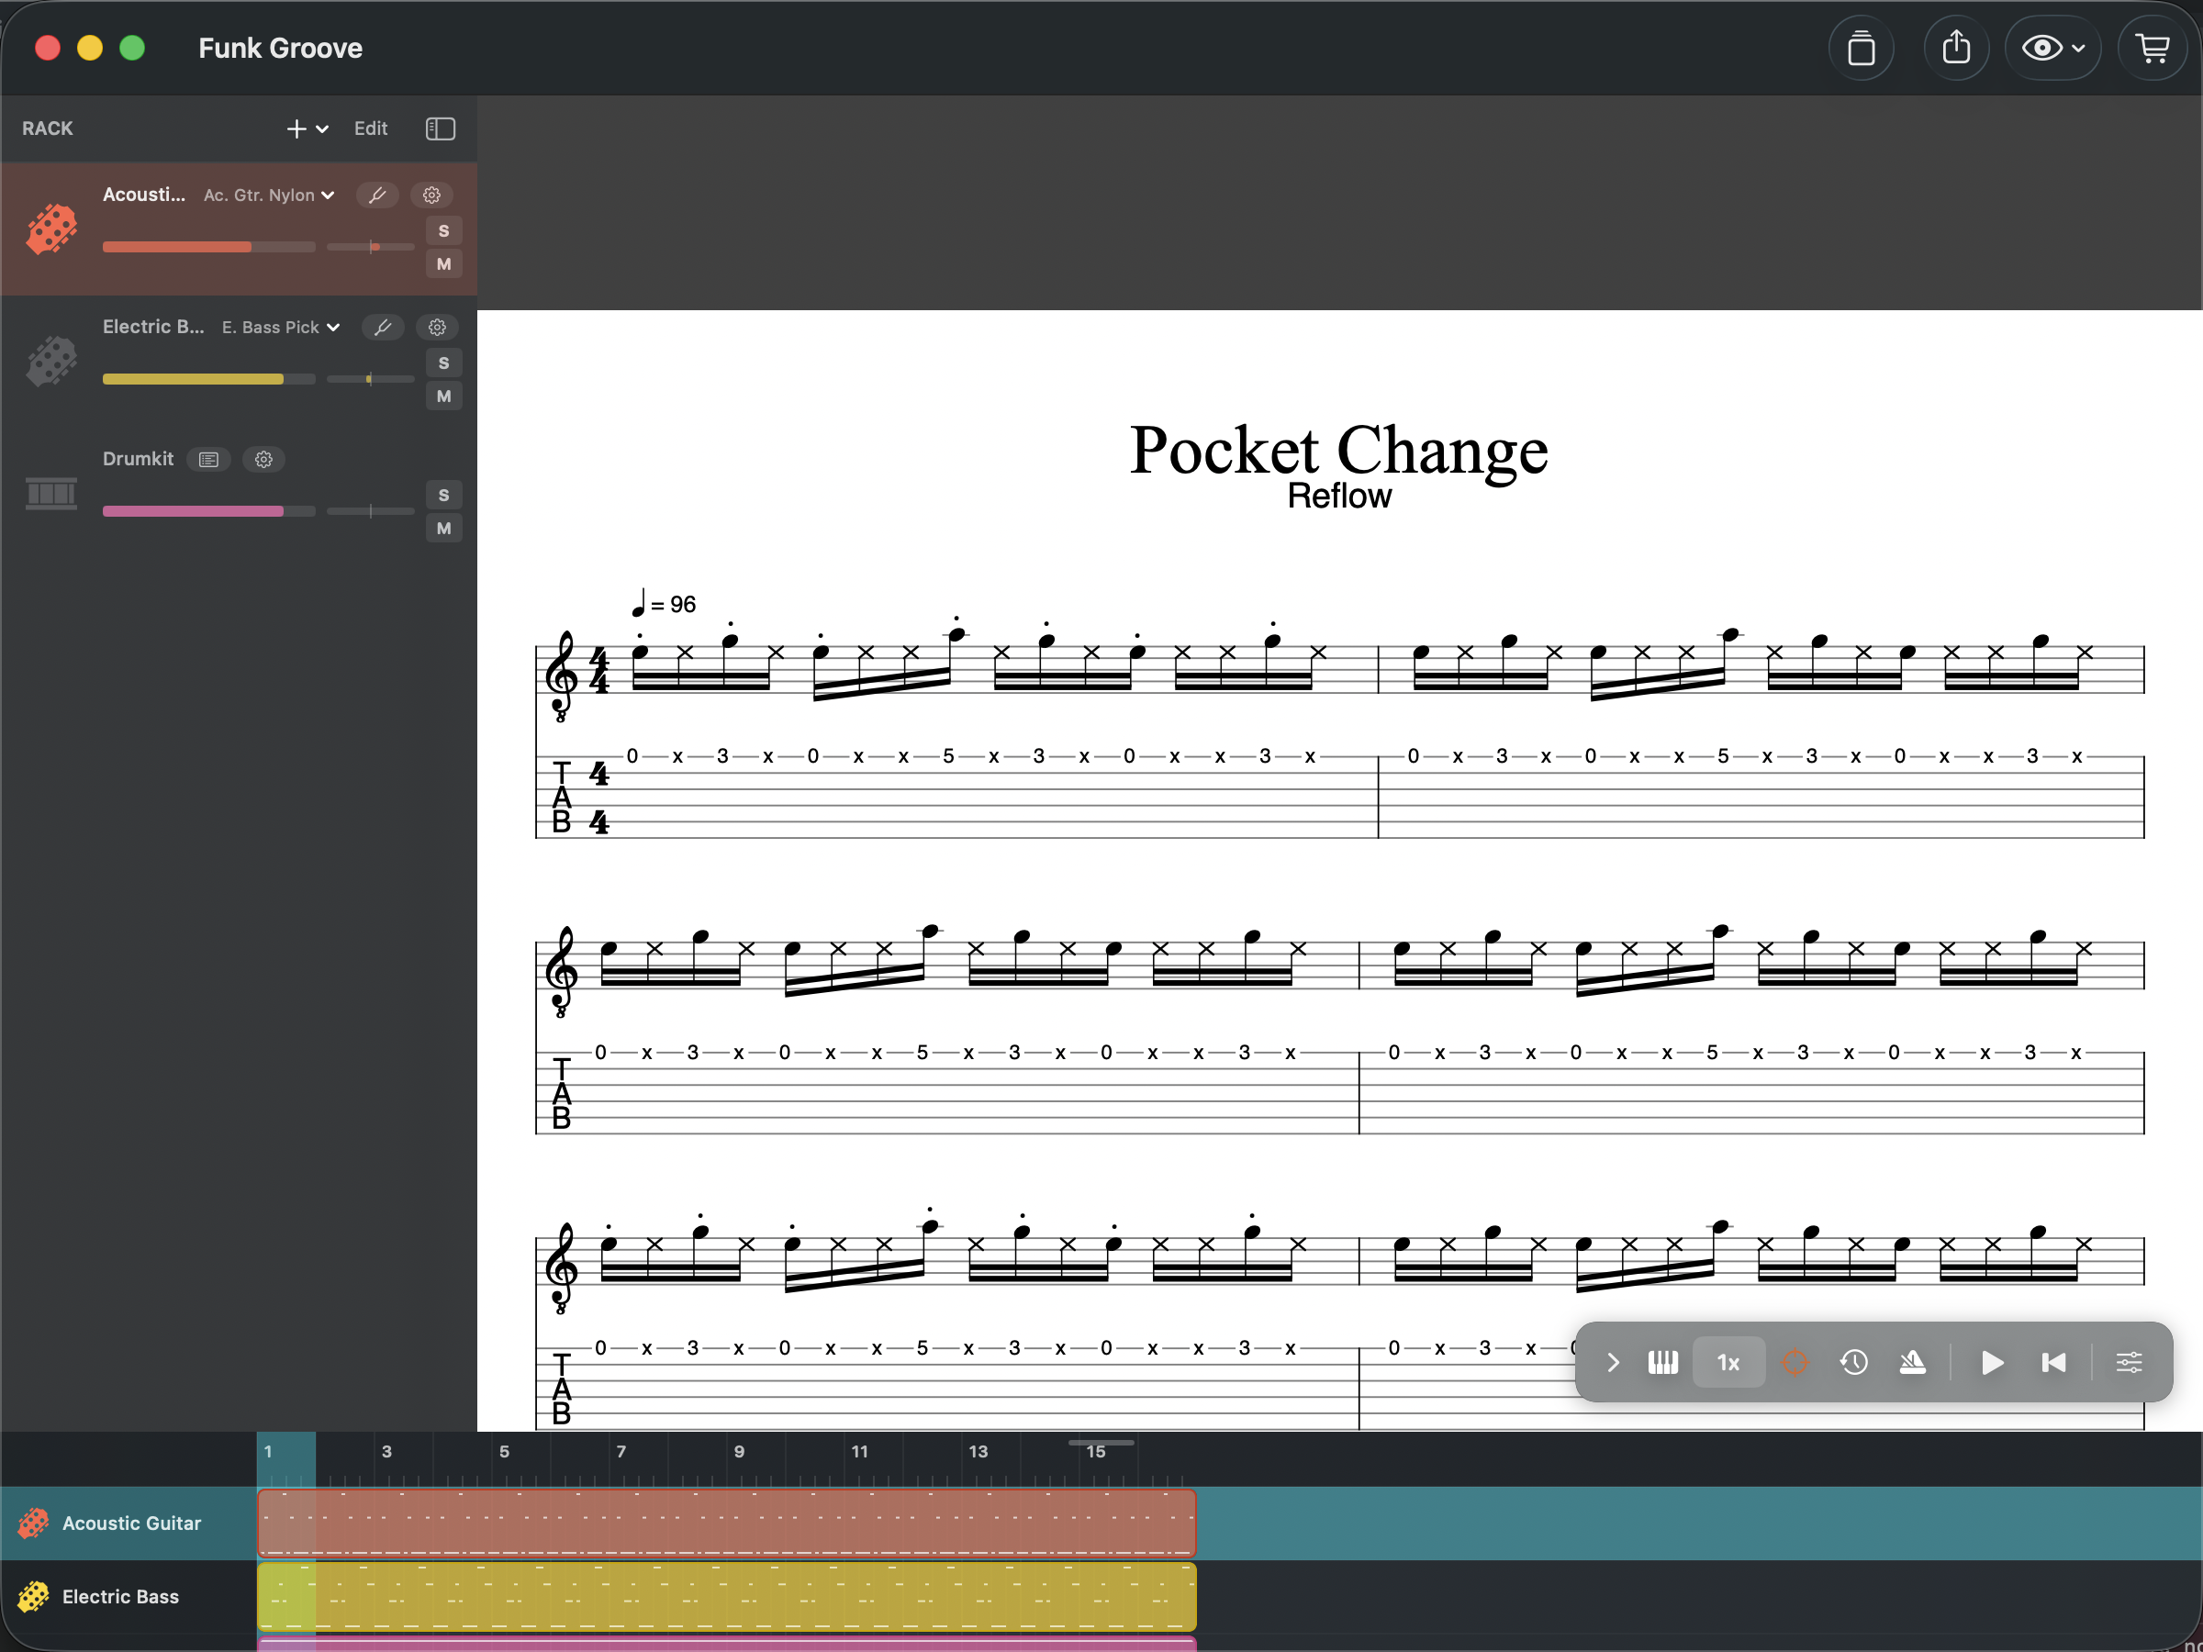Open the view options dropdown next to the eye
Viewport: 2203px width, 1652px height.
pyautogui.click(x=2077, y=47)
